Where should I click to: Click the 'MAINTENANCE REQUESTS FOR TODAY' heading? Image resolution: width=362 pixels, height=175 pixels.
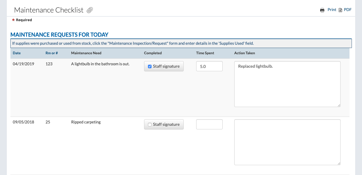[x=60, y=35]
